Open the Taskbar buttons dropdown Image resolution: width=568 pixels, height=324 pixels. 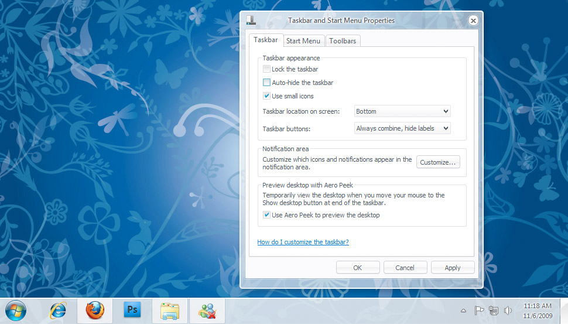[402, 128]
